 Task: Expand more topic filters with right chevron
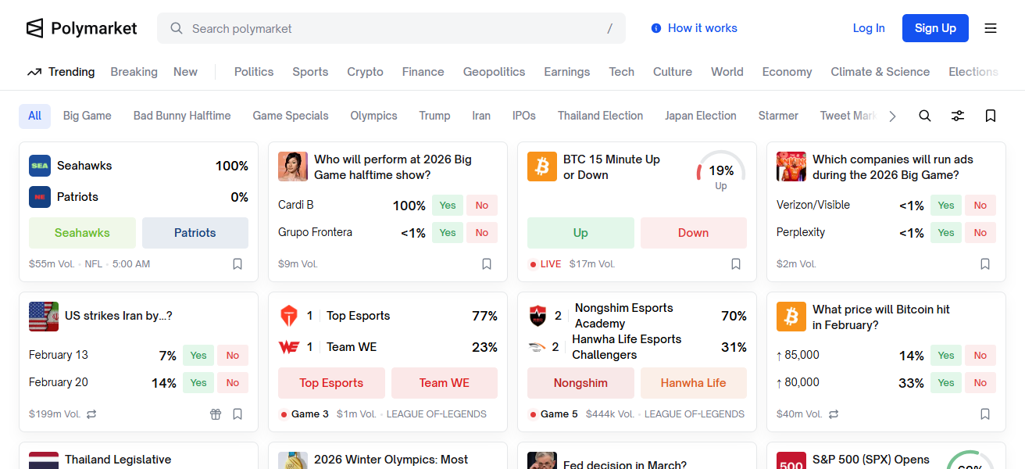(892, 116)
